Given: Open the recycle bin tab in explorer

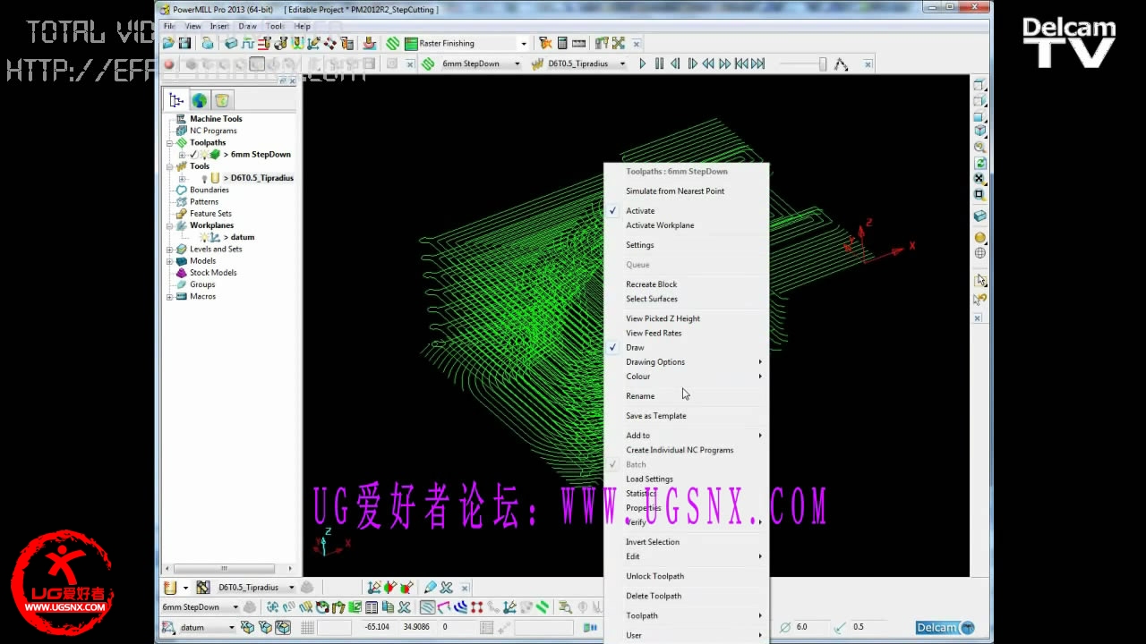Looking at the screenshot, I should tap(222, 100).
